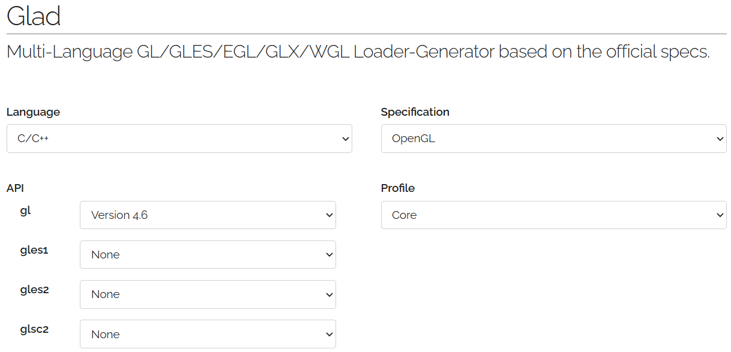Click the Multi-Language Loader-Generator subtitle text
Screen dimensions: 731x352
[x=358, y=52]
